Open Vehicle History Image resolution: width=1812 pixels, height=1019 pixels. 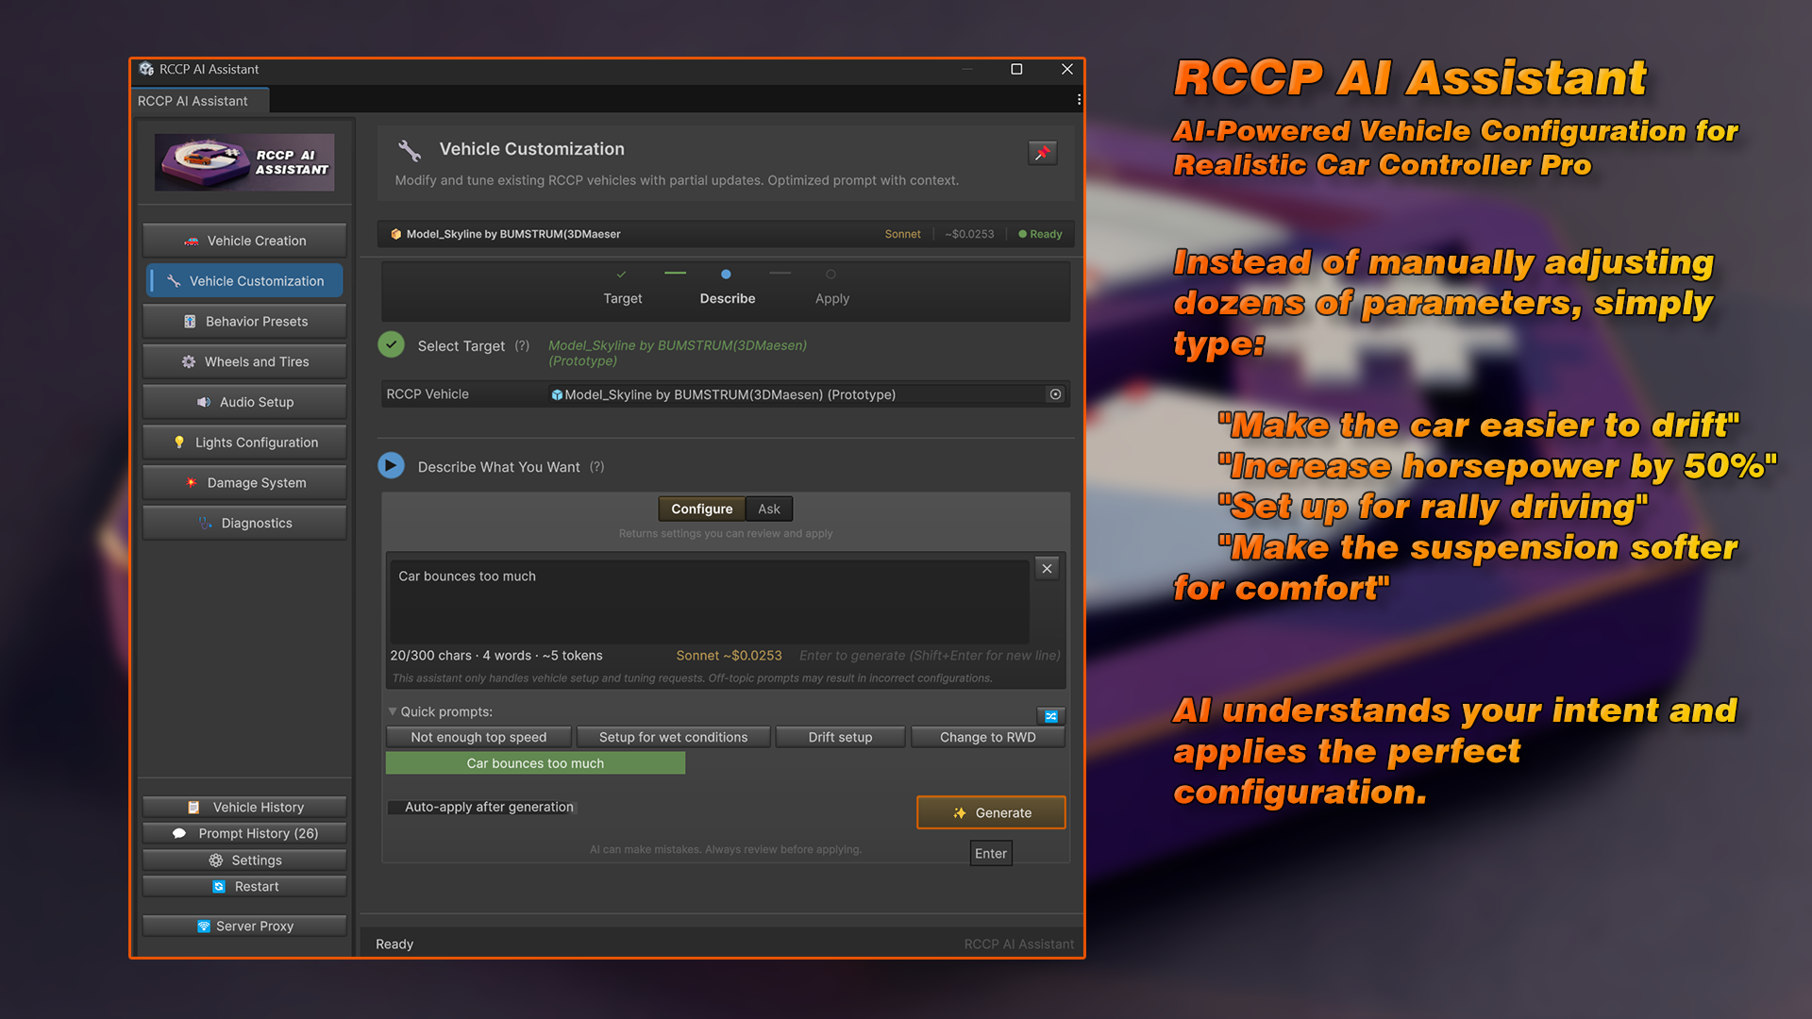click(x=244, y=807)
